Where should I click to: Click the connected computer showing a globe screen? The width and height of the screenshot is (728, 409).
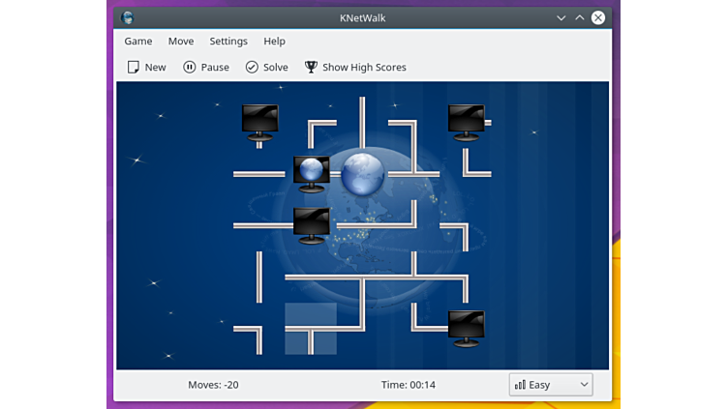coord(311,174)
